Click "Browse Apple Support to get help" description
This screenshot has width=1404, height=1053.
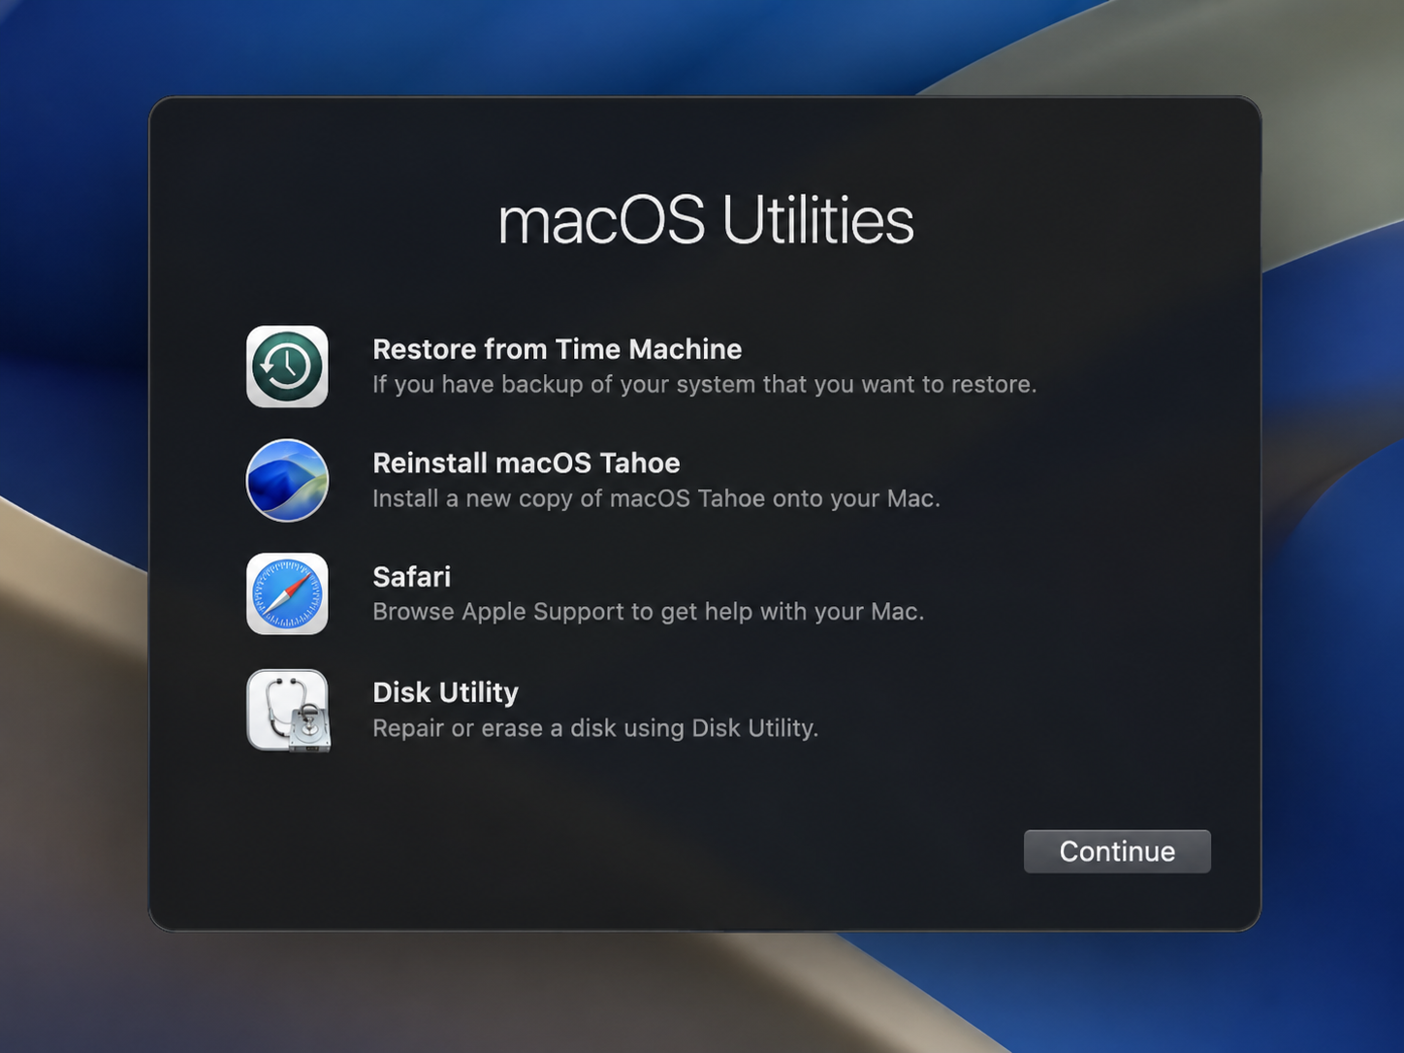[649, 612]
